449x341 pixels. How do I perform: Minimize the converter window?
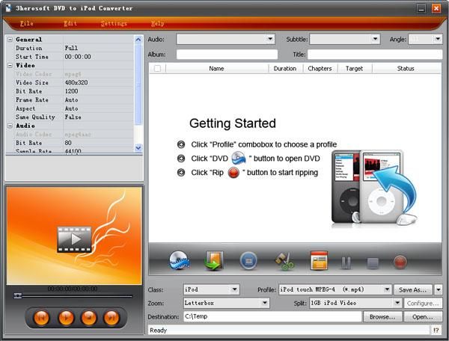click(x=421, y=8)
